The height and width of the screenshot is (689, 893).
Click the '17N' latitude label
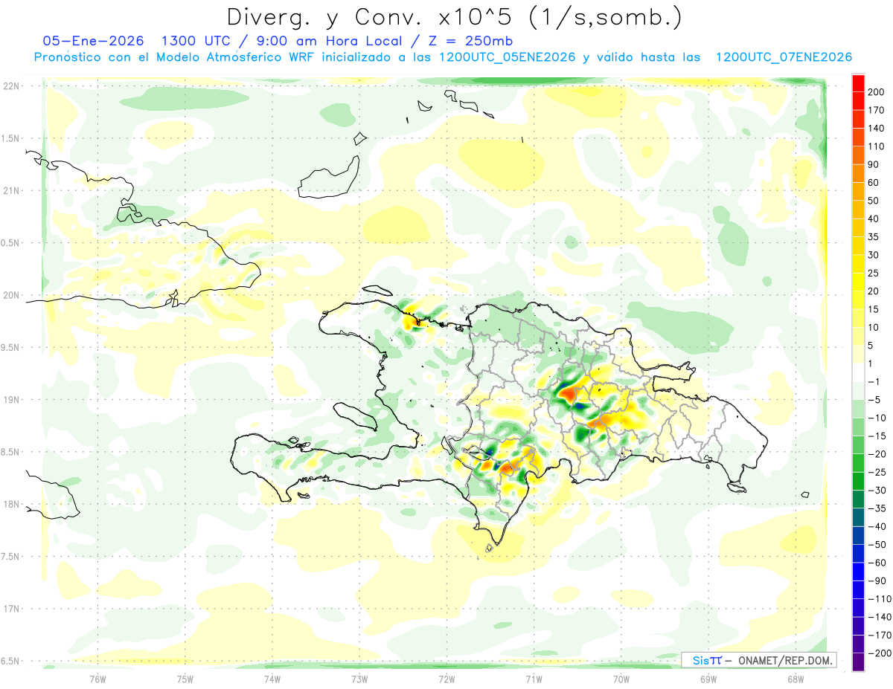click(10, 609)
